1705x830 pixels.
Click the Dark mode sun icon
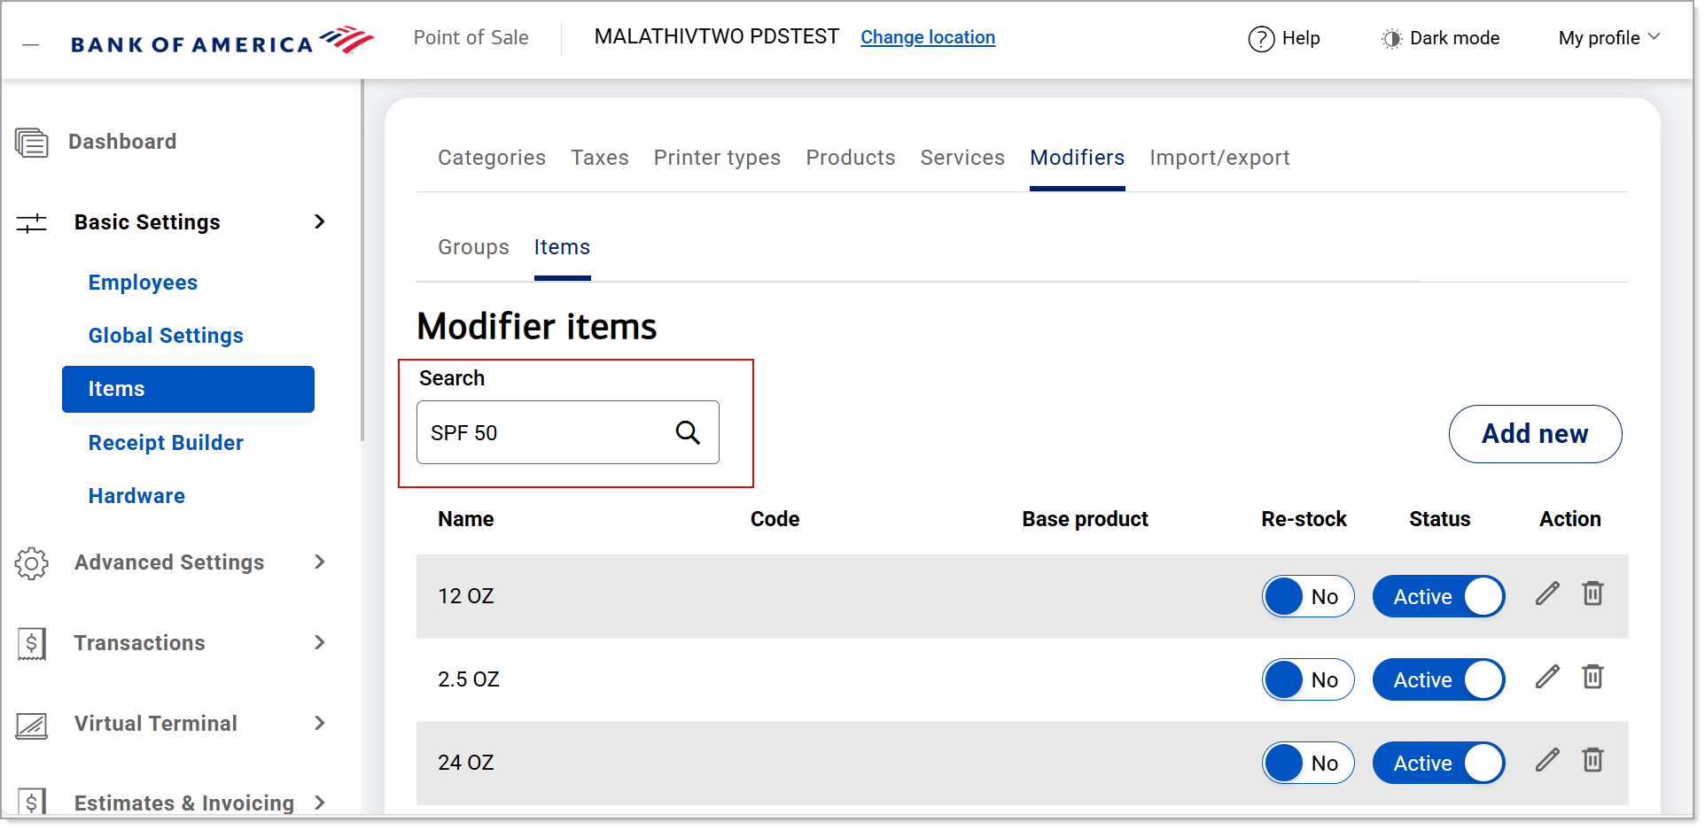point(1391,39)
